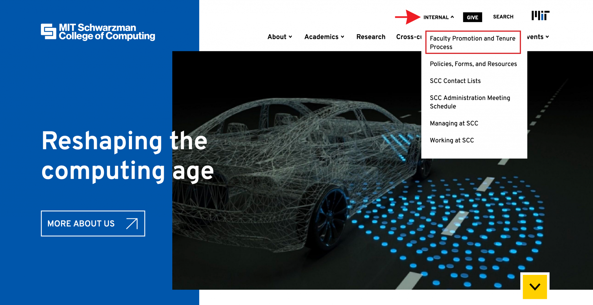Viewport: 593px width, 305px height.
Task: Go to SCC Contact Lists
Action: coord(455,81)
